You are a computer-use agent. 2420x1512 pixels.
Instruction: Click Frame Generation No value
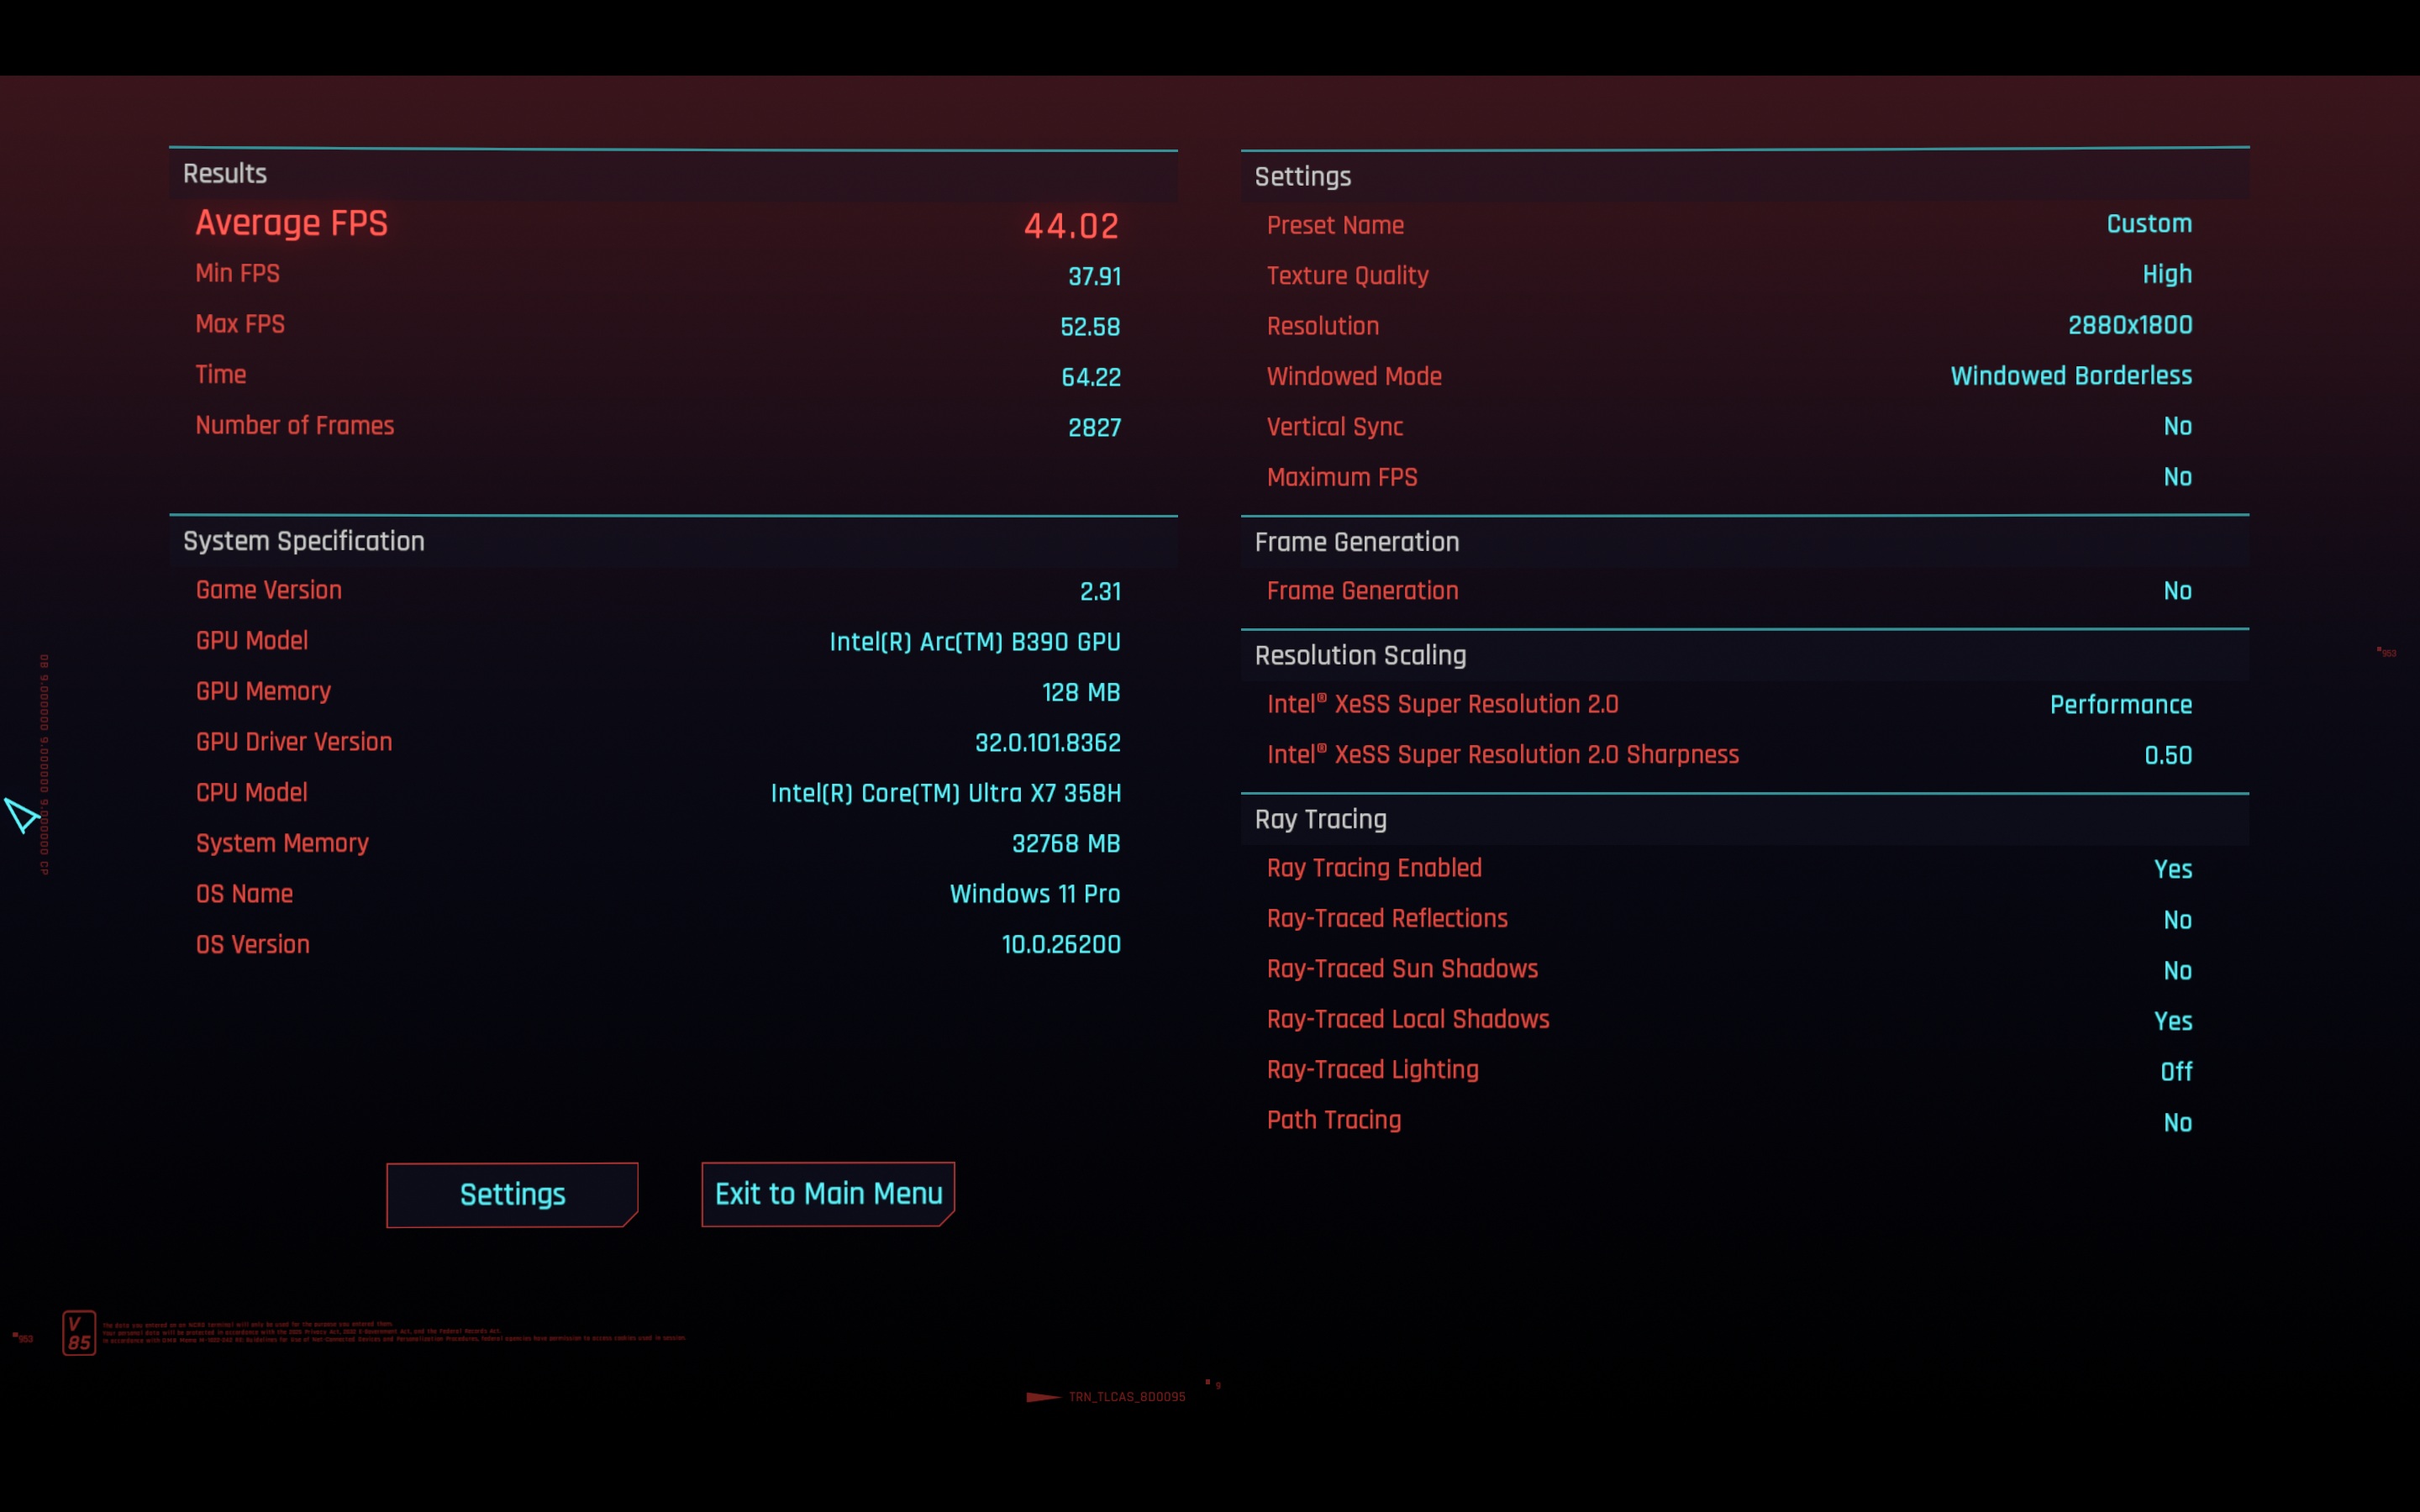coord(2177,591)
